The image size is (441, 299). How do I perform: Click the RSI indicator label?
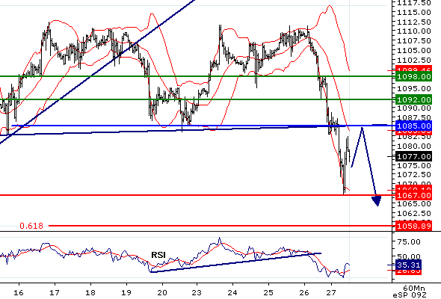pyautogui.click(x=158, y=255)
